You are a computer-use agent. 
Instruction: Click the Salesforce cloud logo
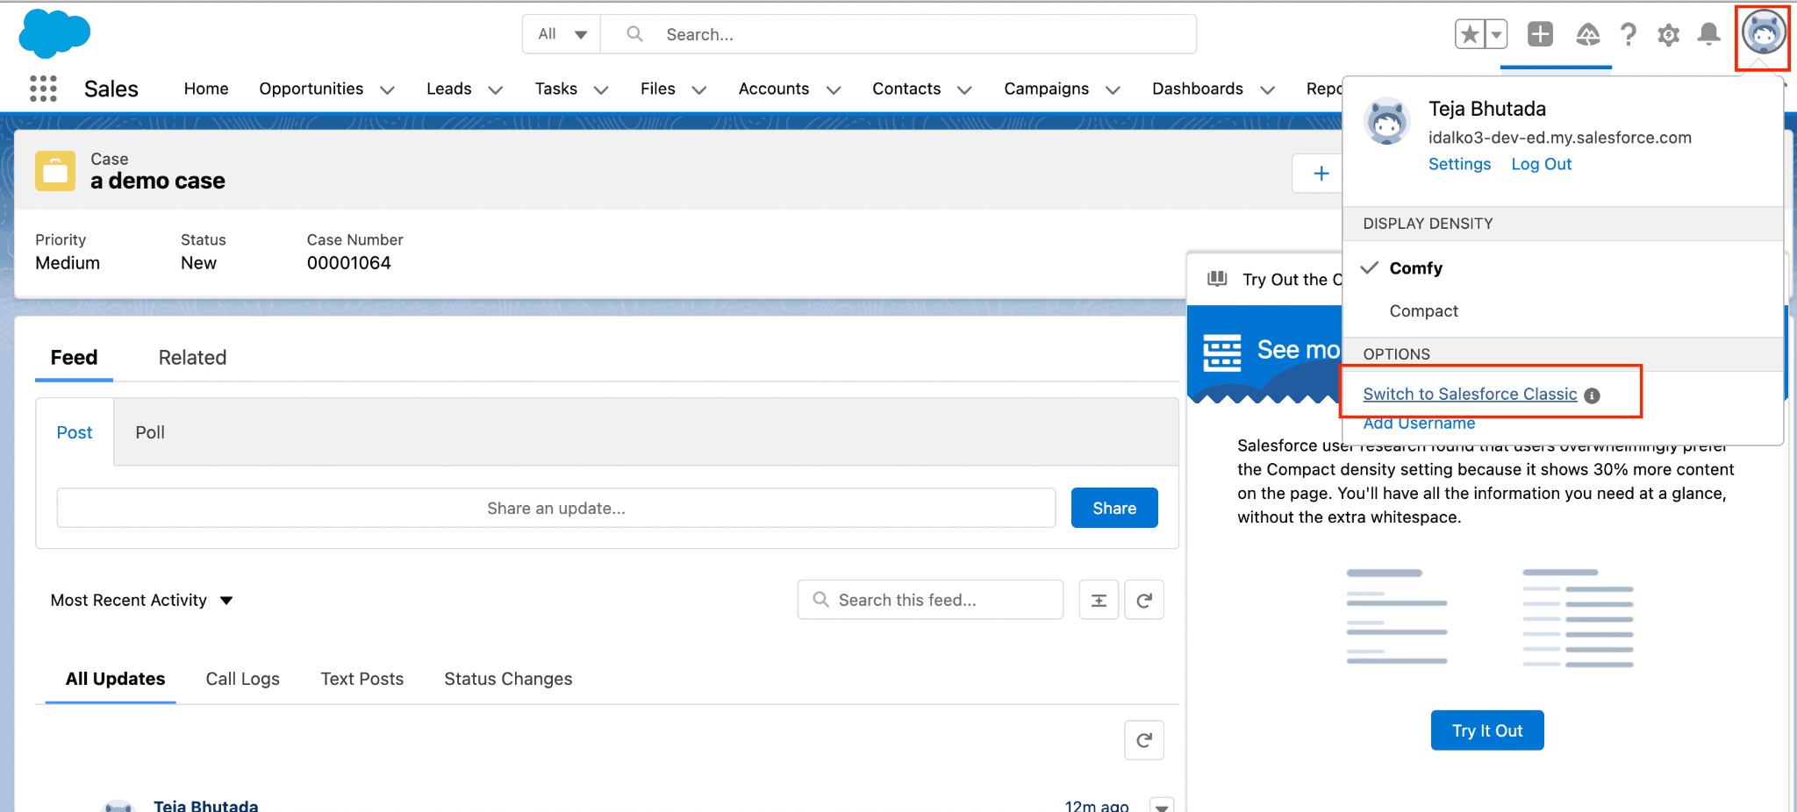[x=54, y=33]
